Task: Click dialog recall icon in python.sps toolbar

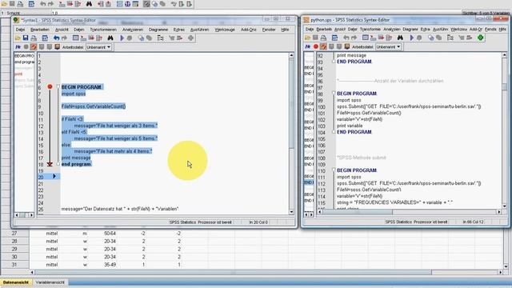Action: [x=334, y=38]
